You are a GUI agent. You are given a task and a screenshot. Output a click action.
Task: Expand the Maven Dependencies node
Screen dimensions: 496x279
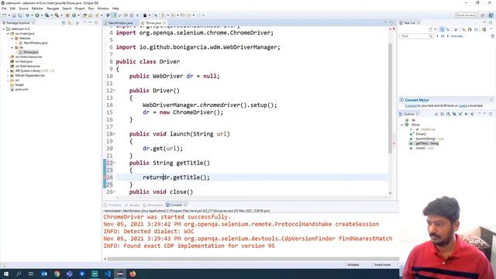(9, 76)
